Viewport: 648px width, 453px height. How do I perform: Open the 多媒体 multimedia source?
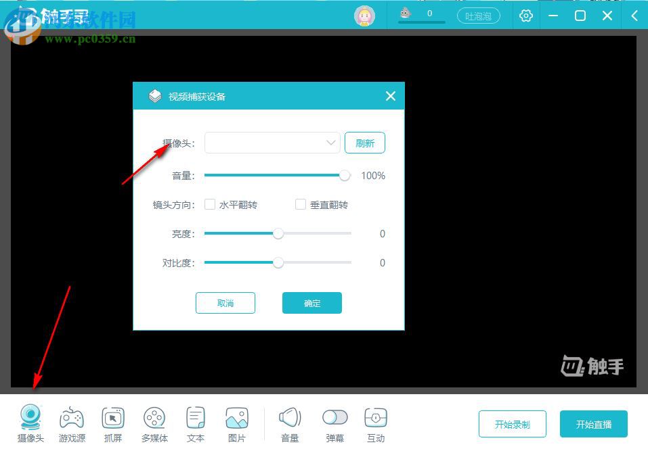(154, 423)
